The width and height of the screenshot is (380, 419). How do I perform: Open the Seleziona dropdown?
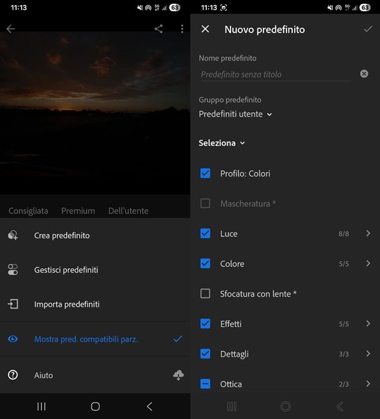(x=222, y=143)
